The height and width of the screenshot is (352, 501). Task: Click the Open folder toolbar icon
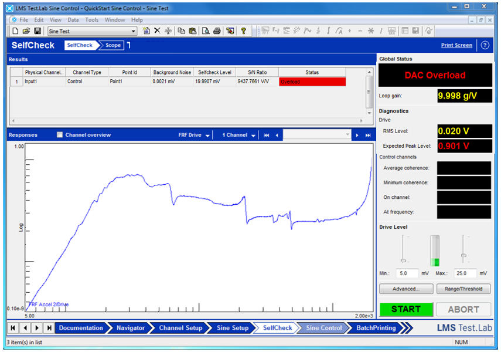26,31
